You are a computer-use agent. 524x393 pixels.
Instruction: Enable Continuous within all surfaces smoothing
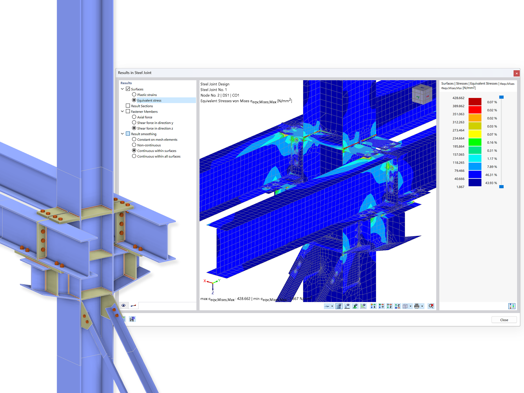pos(134,156)
